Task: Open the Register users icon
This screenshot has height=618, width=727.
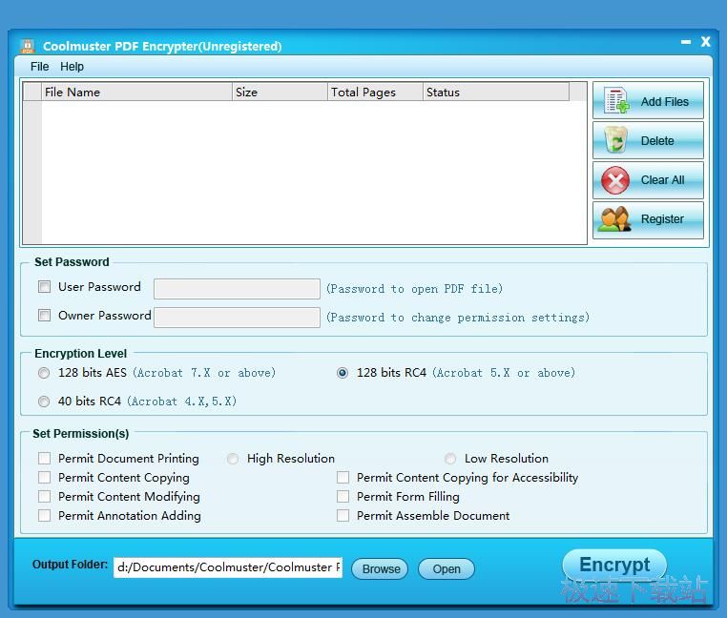Action: click(x=615, y=219)
